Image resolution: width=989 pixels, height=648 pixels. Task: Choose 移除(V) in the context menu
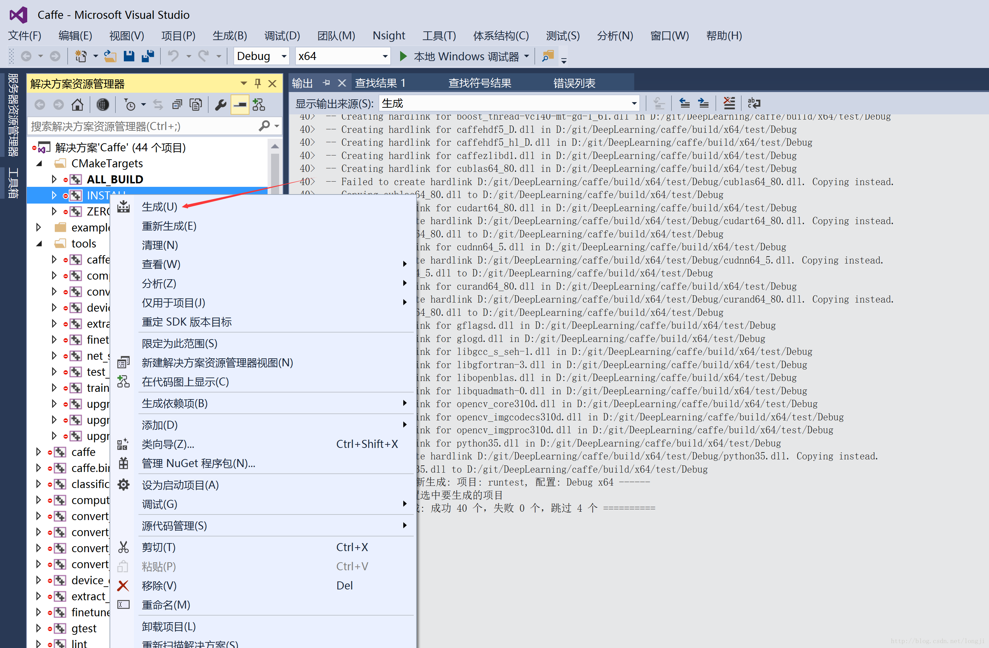(159, 586)
